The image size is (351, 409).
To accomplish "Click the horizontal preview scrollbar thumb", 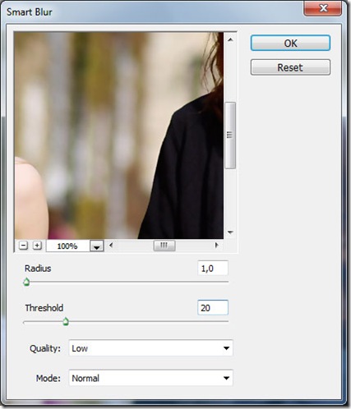I will pos(164,246).
